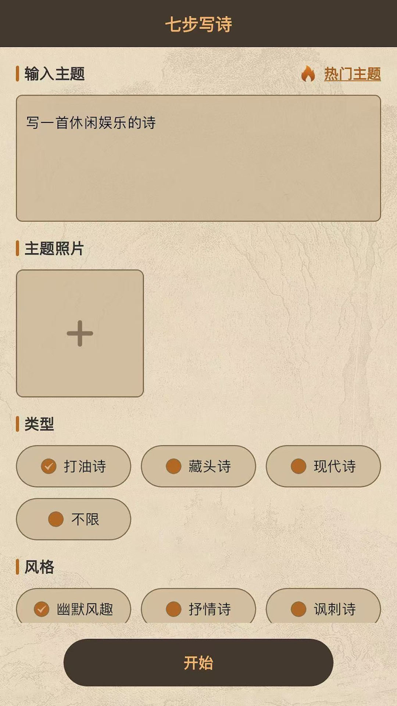Select the 藏头诗 poem type

pyautogui.click(x=198, y=466)
